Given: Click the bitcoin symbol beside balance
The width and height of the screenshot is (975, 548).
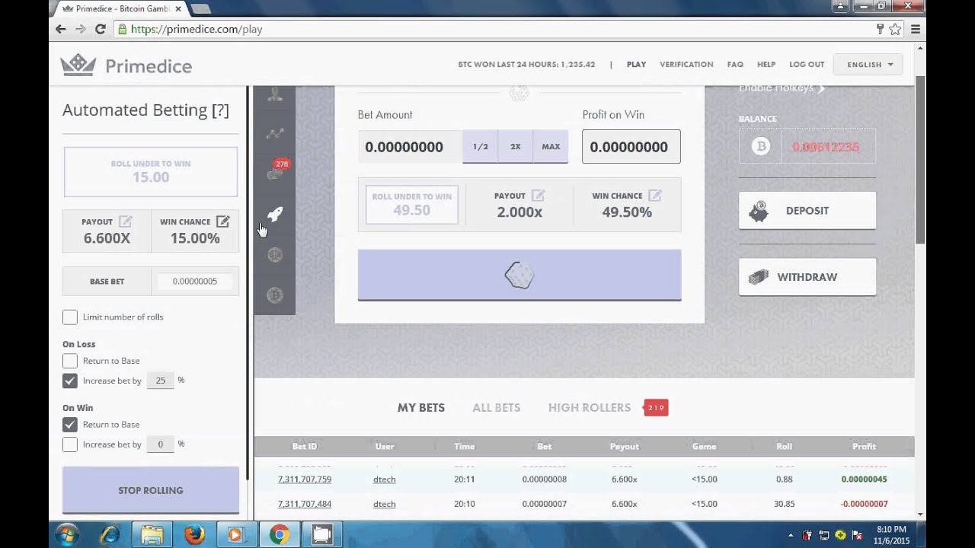Looking at the screenshot, I should (761, 146).
